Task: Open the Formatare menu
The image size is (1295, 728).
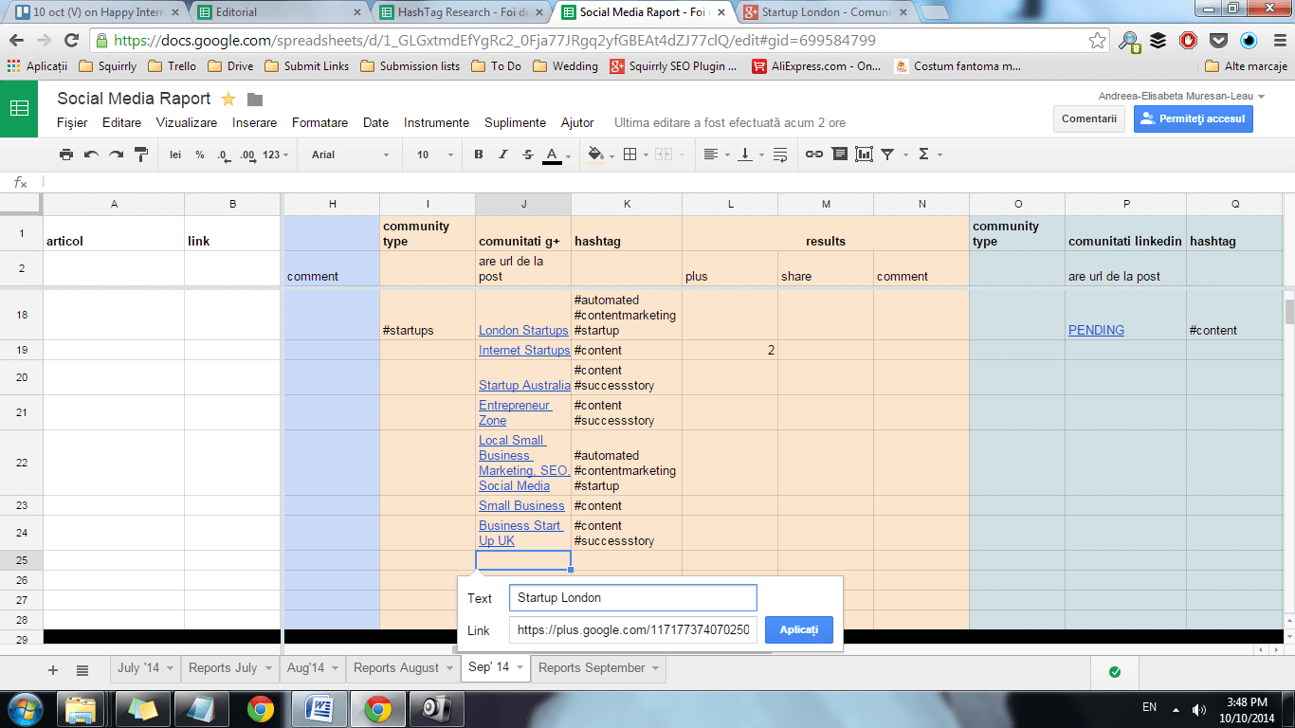Action: point(319,123)
